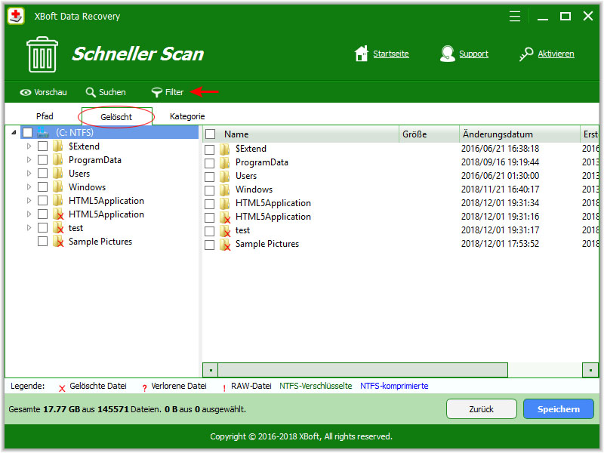Open the Aktivieren link

tap(556, 54)
